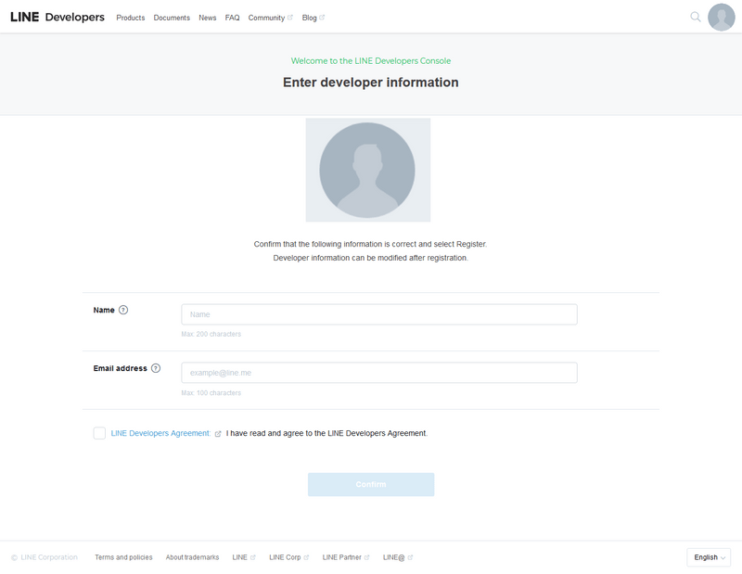The width and height of the screenshot is (742, 574).
Task: Open the Documents menu item
Action: click(172, 18)
